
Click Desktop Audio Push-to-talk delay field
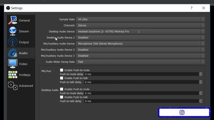(x=141, y=101)
